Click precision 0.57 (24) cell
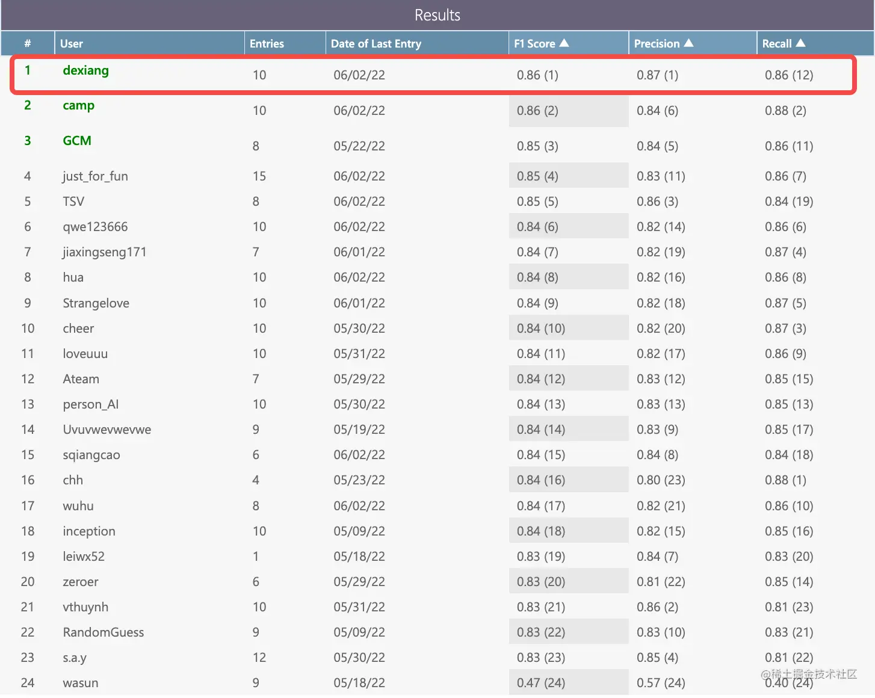Screen dimensions: 875x698 661,682
